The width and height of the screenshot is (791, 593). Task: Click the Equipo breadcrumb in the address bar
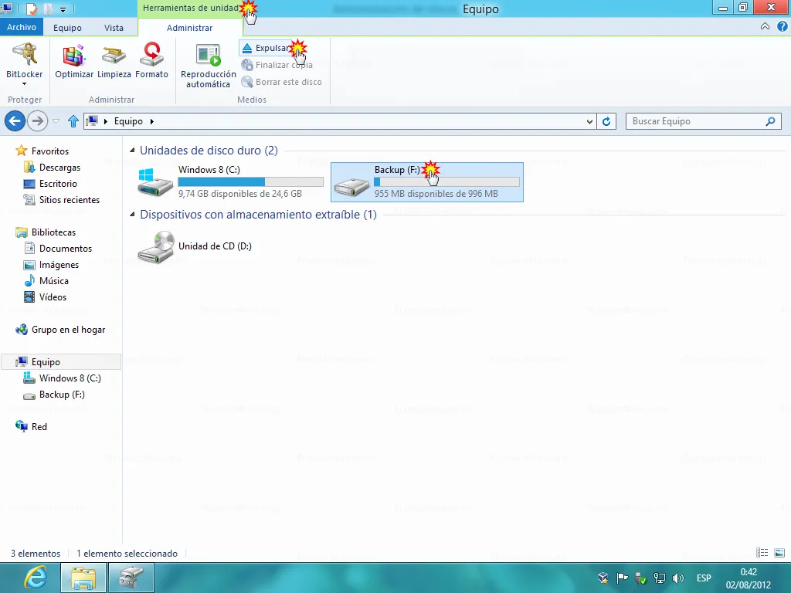click(128, 121)
